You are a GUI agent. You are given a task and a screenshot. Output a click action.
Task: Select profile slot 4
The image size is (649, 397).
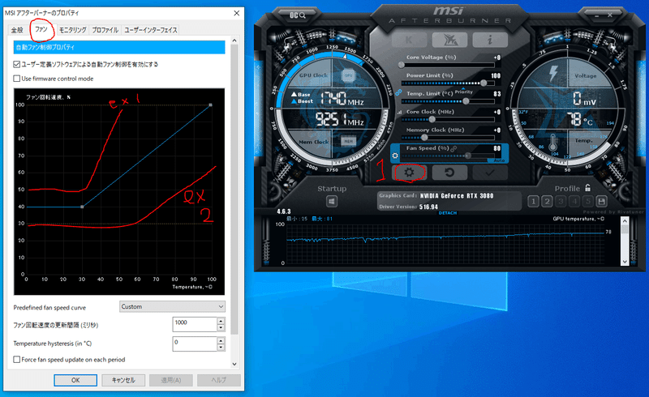pos(574,202)
